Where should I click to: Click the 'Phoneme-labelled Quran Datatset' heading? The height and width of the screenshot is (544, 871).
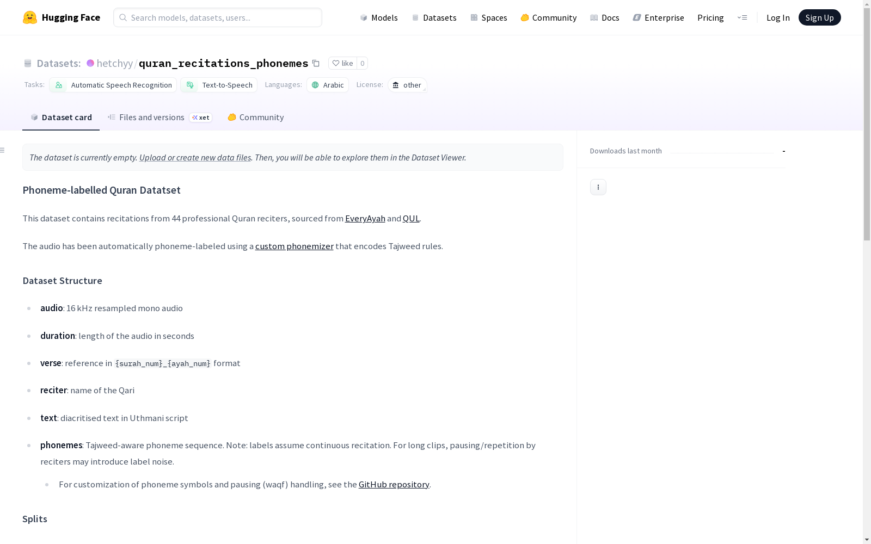tap(101, 190)
